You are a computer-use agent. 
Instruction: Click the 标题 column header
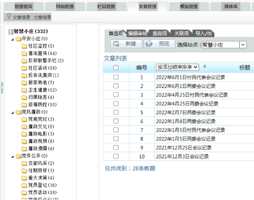(x=244, y=68)
